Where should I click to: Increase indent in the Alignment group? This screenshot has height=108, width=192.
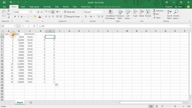pos(61,16)
